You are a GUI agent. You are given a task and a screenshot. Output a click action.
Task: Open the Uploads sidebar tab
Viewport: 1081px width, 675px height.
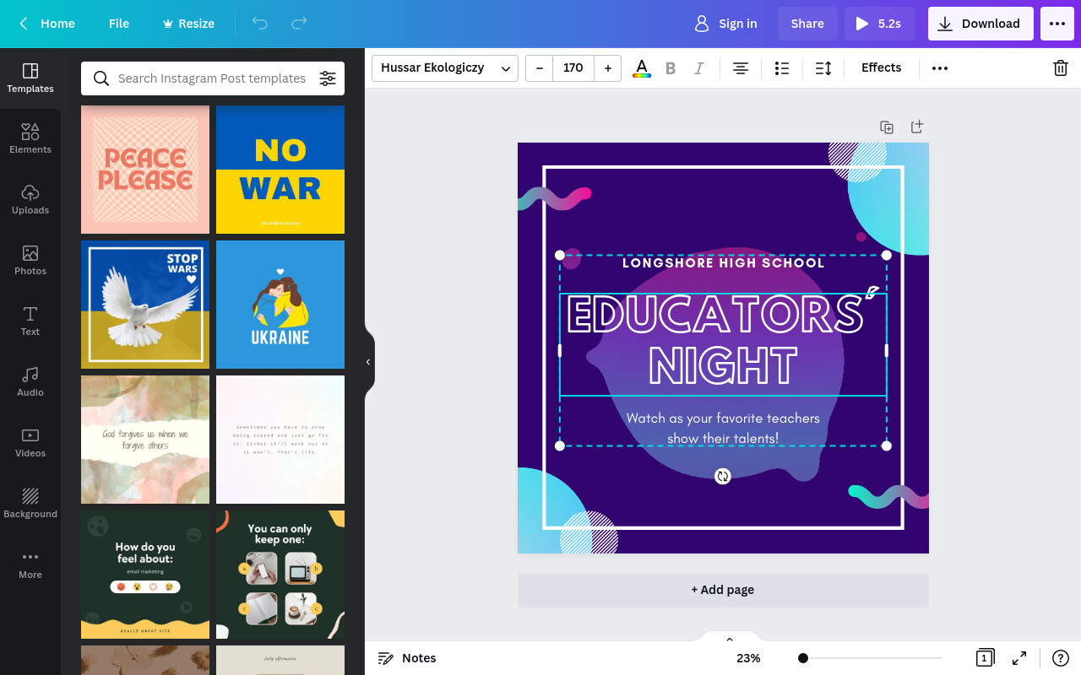pyautogui.click(x=30, y=199)
